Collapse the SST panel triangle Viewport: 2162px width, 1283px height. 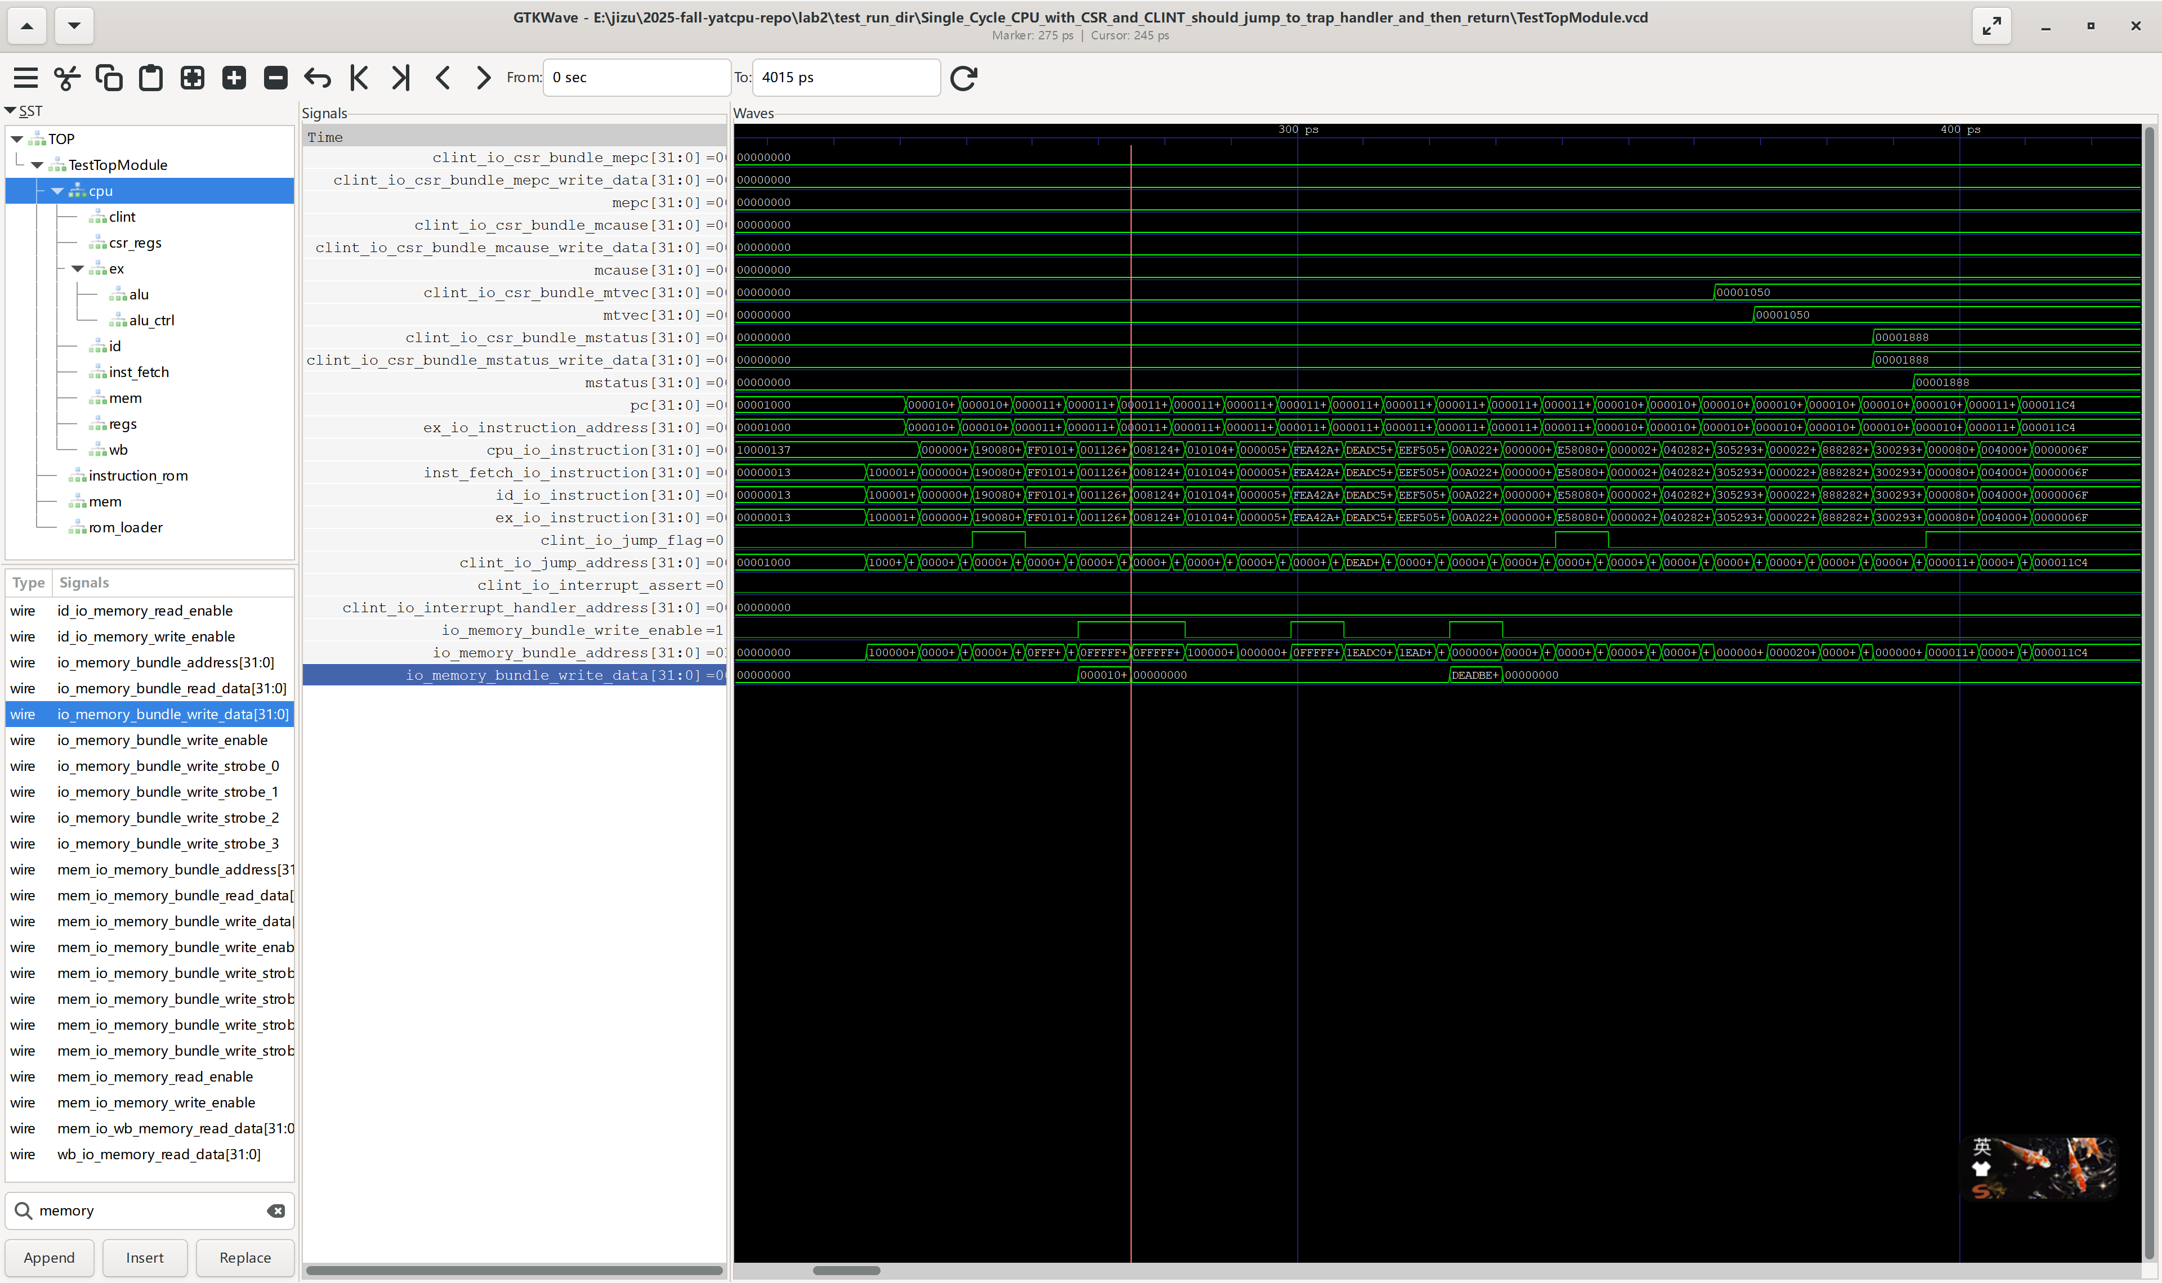(x=10, y=111)
